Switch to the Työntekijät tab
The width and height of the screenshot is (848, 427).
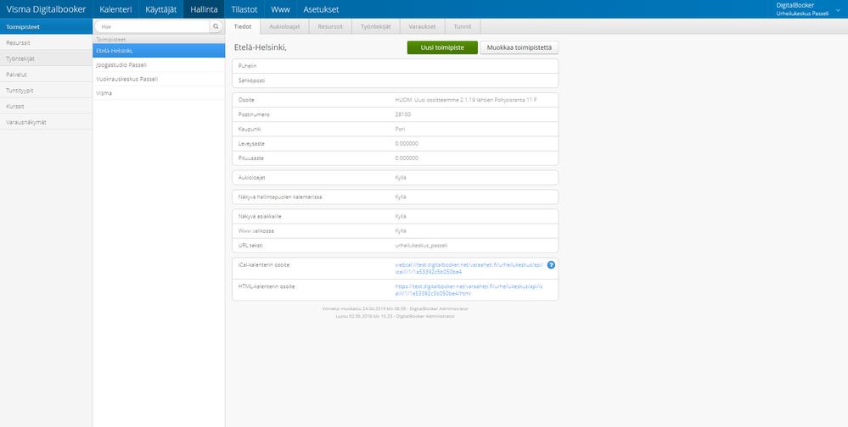click(x=376, y=26)
